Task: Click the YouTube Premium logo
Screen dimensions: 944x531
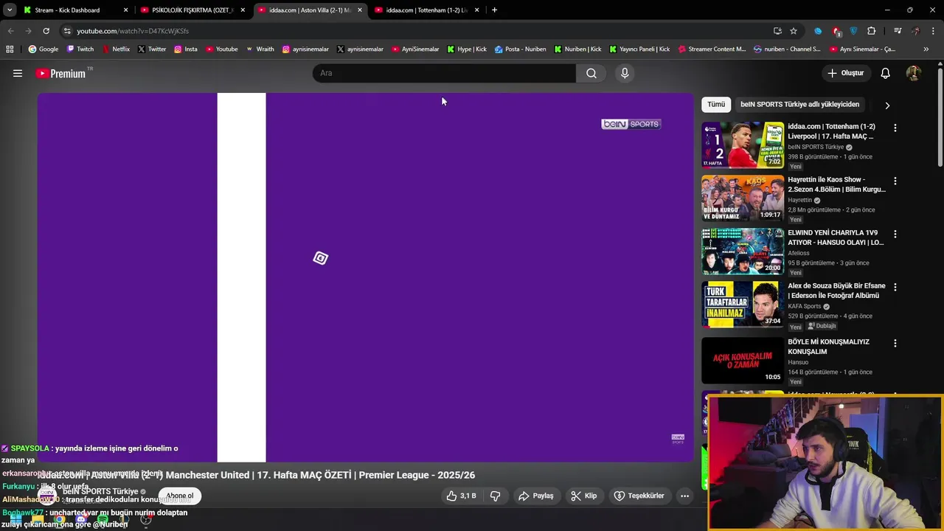Action: (60, 73)
